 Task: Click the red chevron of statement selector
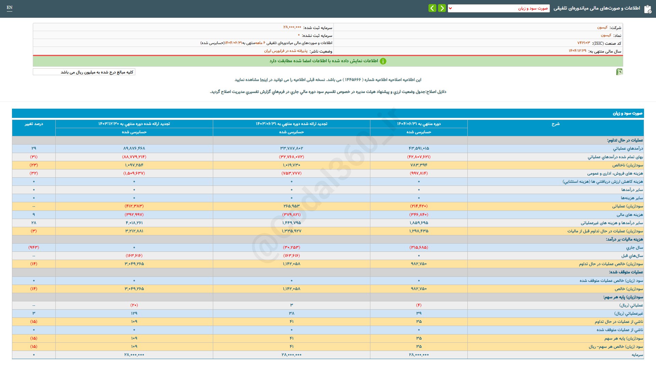450,8
